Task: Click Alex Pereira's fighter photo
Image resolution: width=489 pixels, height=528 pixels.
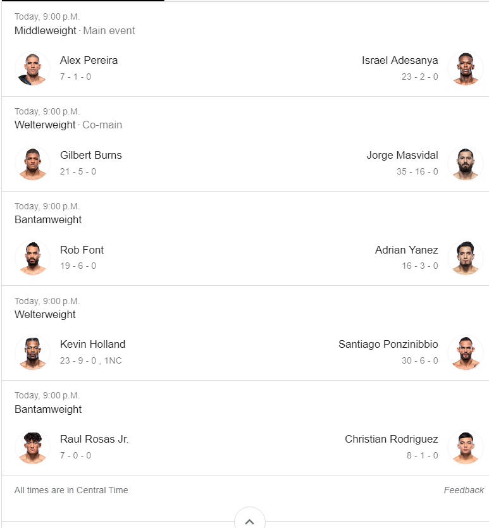Action: click(32, 68)
